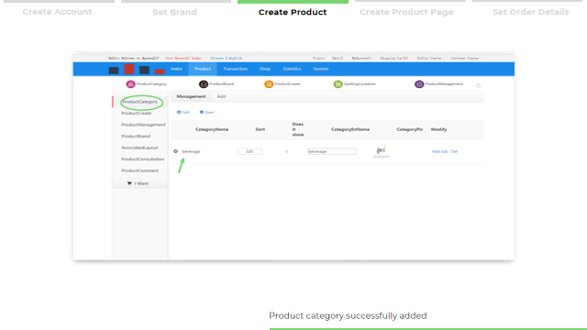Screen dimensions: 587x330
Task: Switch language to Chinese
Action: click(x=216, y=59)
